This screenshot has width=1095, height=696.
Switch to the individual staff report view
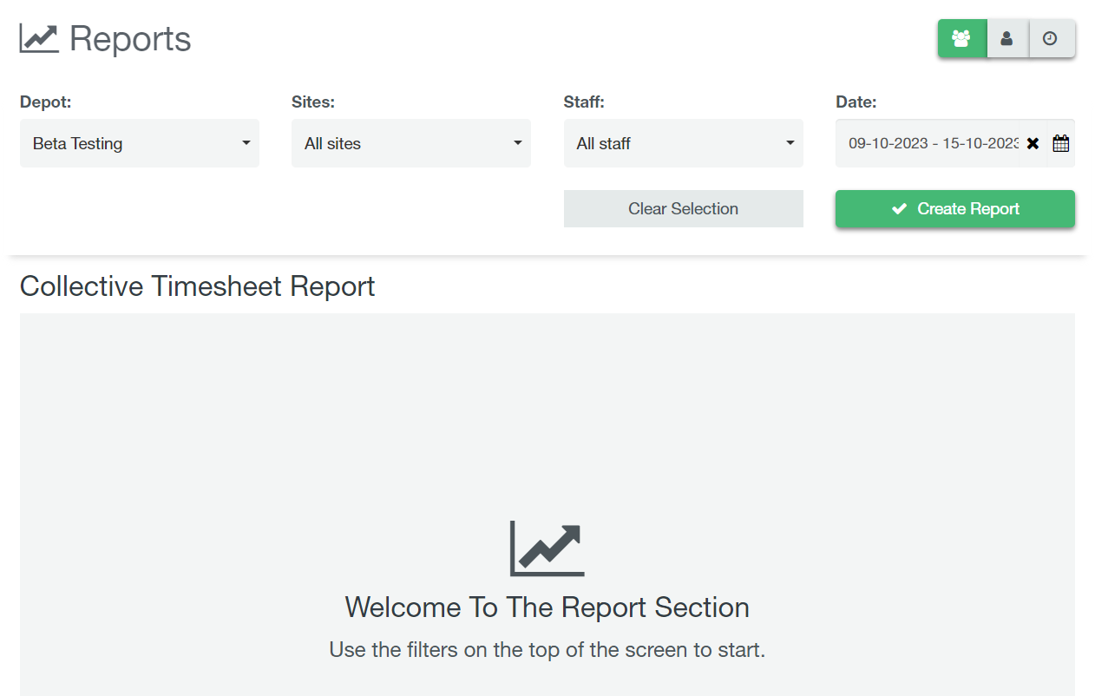(1007, 39)
